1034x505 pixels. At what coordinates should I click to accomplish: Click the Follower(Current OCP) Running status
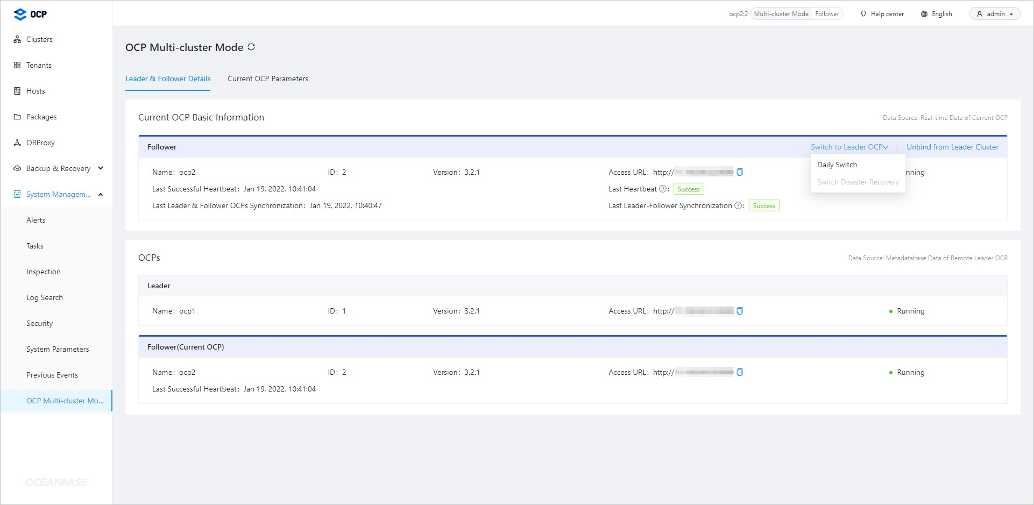click(907, 372)
